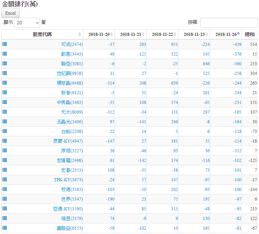Sort table by 股票代碼 column
This screenshot has height=234, width=259.
(x=45, y=34)
